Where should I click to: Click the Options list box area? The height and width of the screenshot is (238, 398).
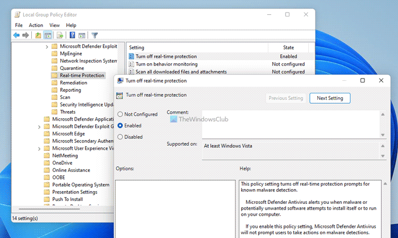click(175, 209)
